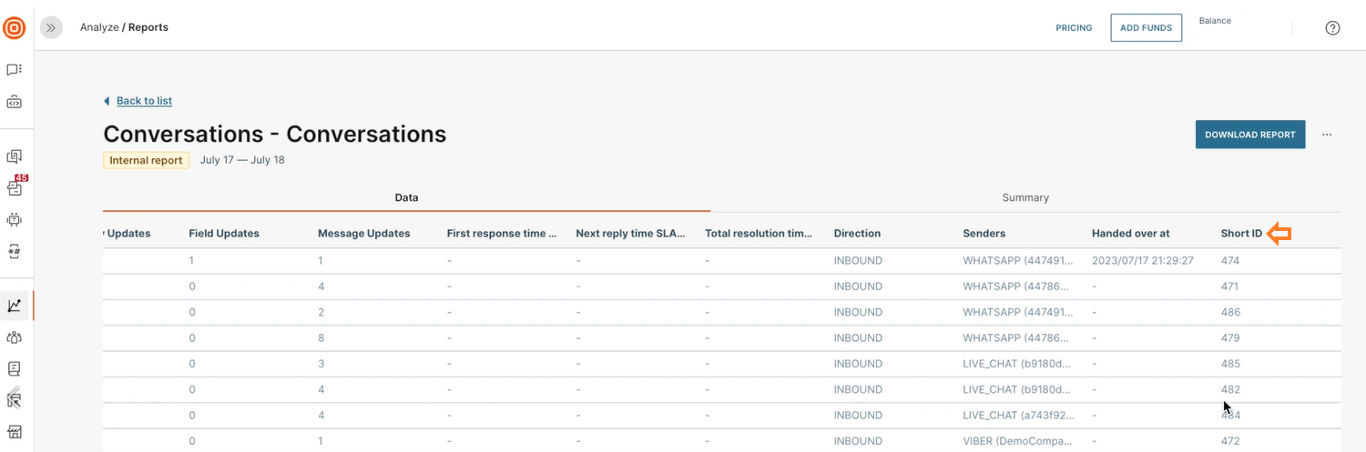Image resolution: width=1366 pixels, height=452 pixels.
Task: Click the Download Report button
Action: 1249,135
